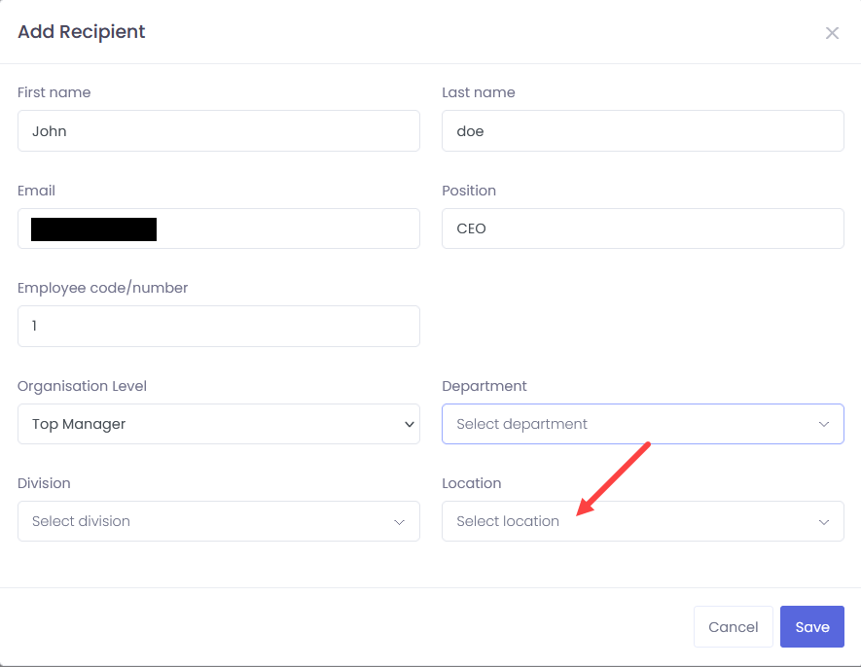Click the Save button
This screenshot has width=861, height=667.
click(x=812, y=626)
